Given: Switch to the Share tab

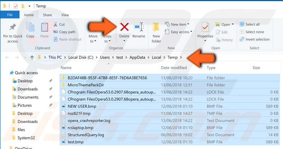Looking at the screenshot, I should click(x=48, y=15).
